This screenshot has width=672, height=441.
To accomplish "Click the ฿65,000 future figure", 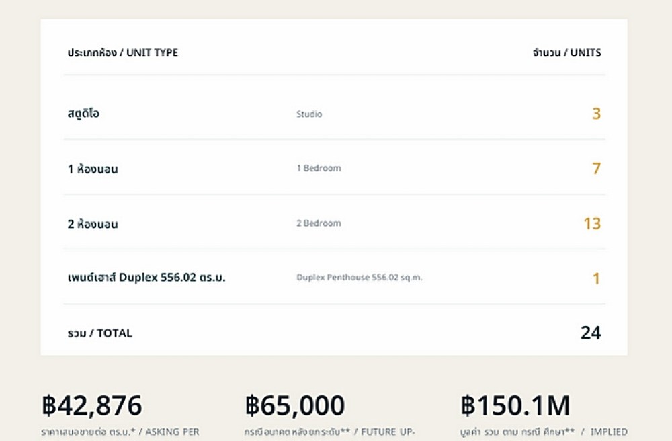I will pos(295,405).
